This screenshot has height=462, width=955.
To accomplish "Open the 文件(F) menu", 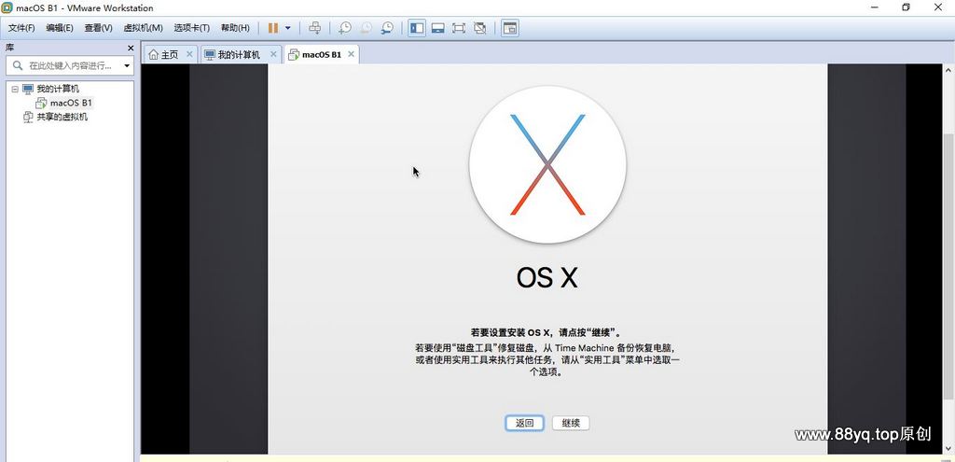I will point(21,28).
